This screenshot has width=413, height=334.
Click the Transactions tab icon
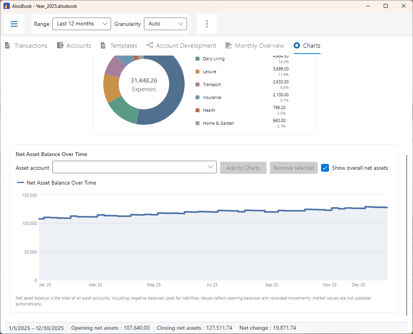pos(7,46)
